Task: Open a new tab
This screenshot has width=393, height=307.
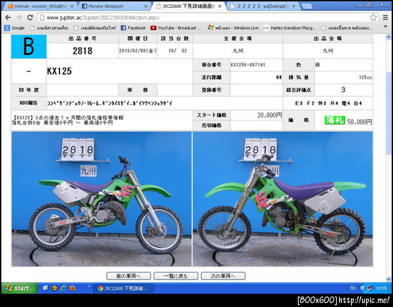Action: [x=307, y=7]
